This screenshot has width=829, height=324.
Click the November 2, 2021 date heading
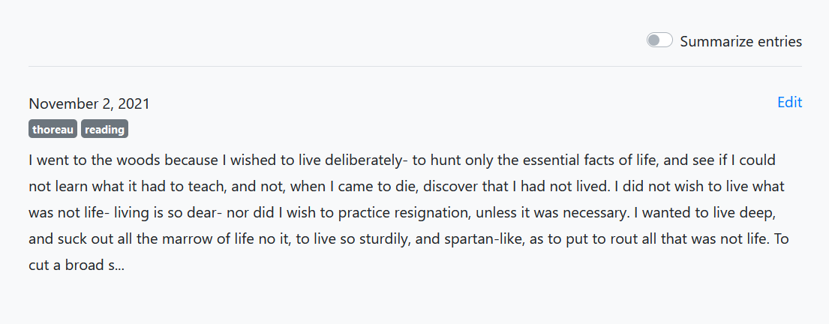(89, 103)
